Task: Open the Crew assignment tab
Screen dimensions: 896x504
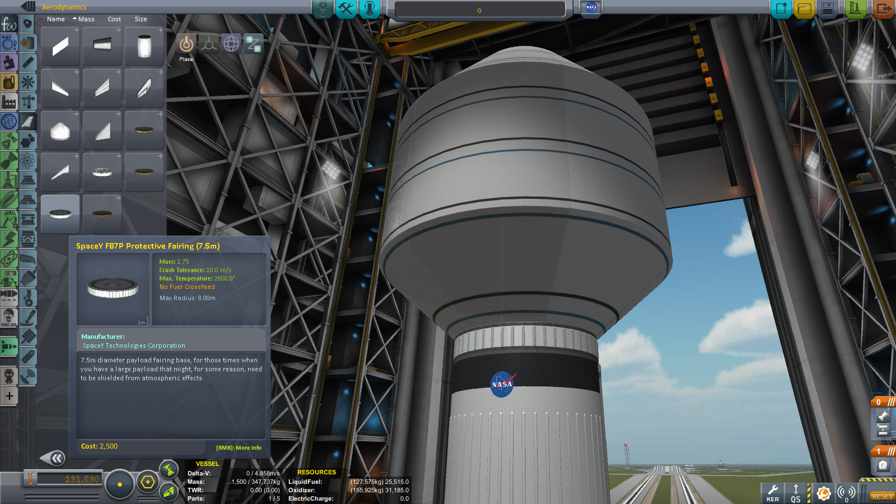Action: 370,8
